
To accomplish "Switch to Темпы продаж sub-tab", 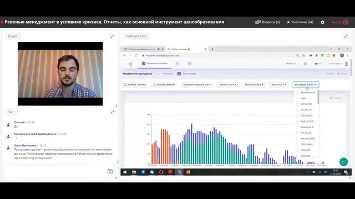I will (187, 74).
